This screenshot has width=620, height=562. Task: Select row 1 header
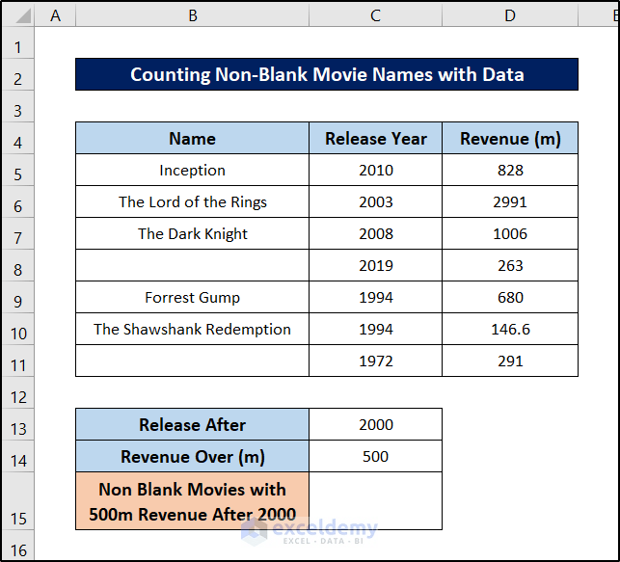tap(18, 43)
